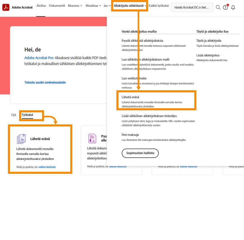Choose Lisää sähköisen allekirjoituksen brändäys

point(149,116)
